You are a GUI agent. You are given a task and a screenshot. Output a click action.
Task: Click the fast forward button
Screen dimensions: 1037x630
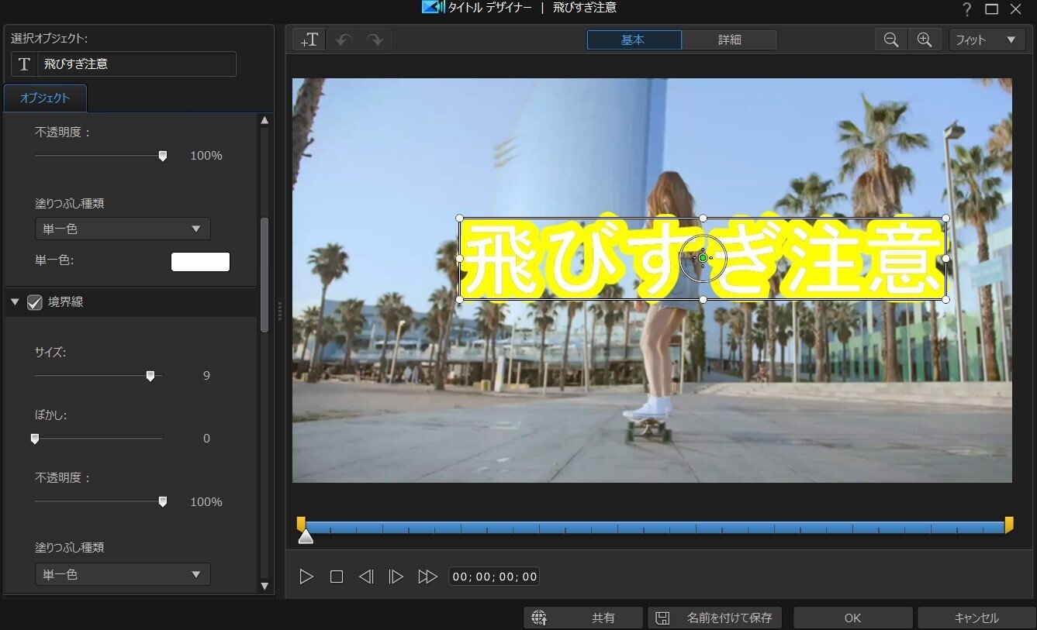[x=427, y=577]
